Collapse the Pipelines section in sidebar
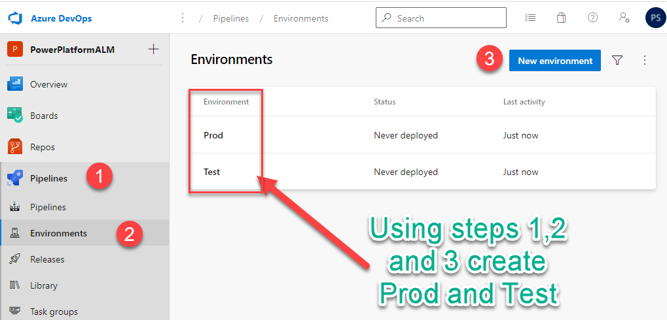667x320 pixels. tap(48, 178)
